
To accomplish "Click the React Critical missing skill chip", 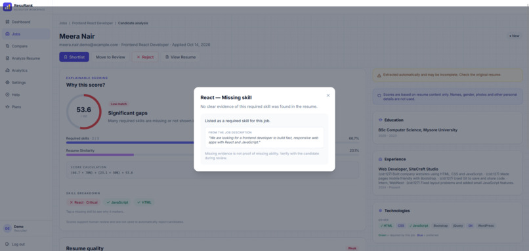I will click(83, 202).
